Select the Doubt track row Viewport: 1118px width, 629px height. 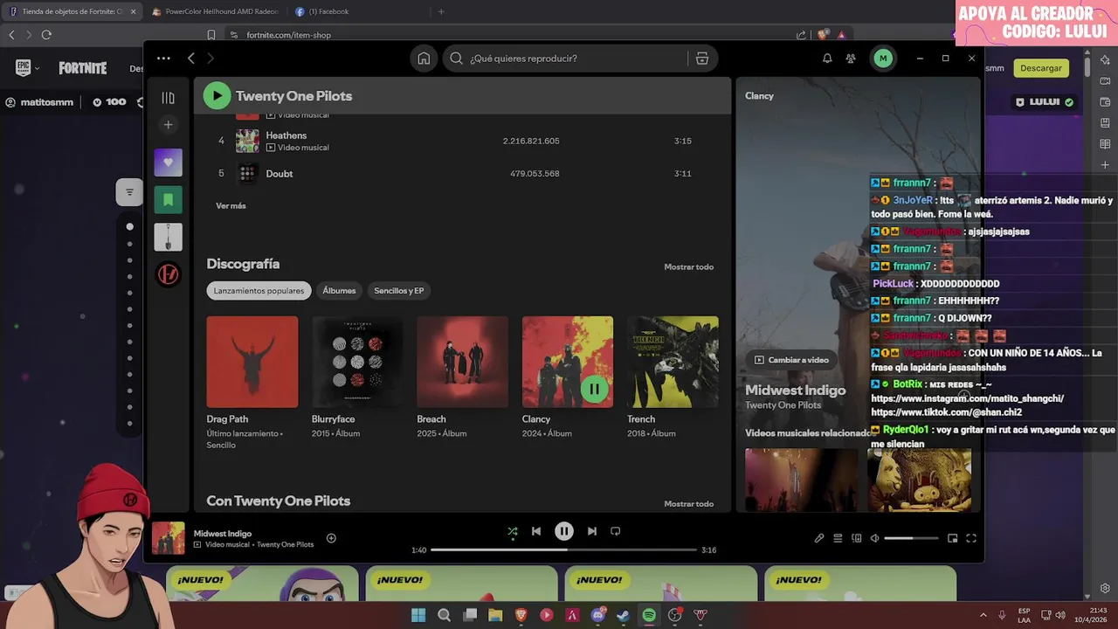pos(462,173)
